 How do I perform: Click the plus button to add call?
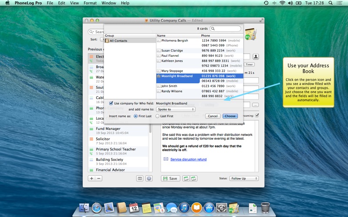click(91, 178)
